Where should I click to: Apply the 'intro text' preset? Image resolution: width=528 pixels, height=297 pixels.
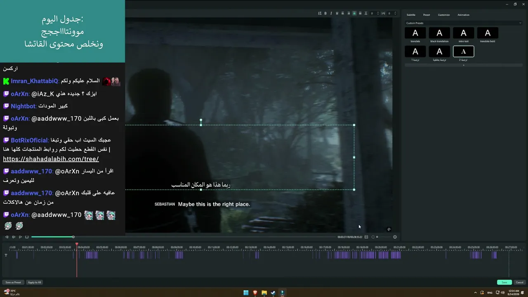click(464, 33)
